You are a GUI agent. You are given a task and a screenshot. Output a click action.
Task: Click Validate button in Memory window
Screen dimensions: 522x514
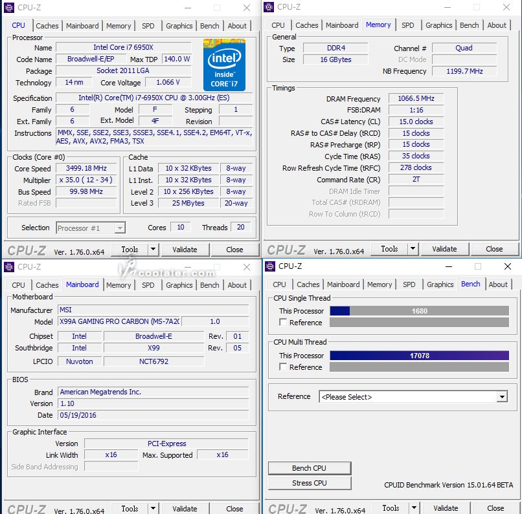444,249
